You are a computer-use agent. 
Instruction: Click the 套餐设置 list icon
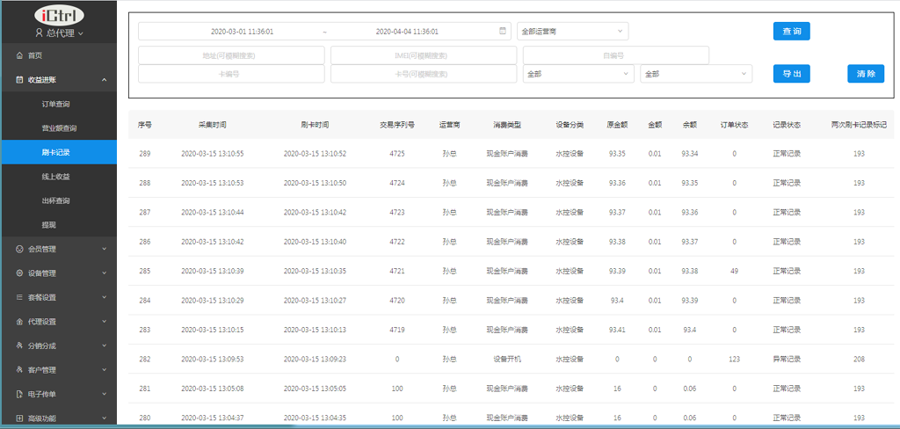tap(19, 297)
